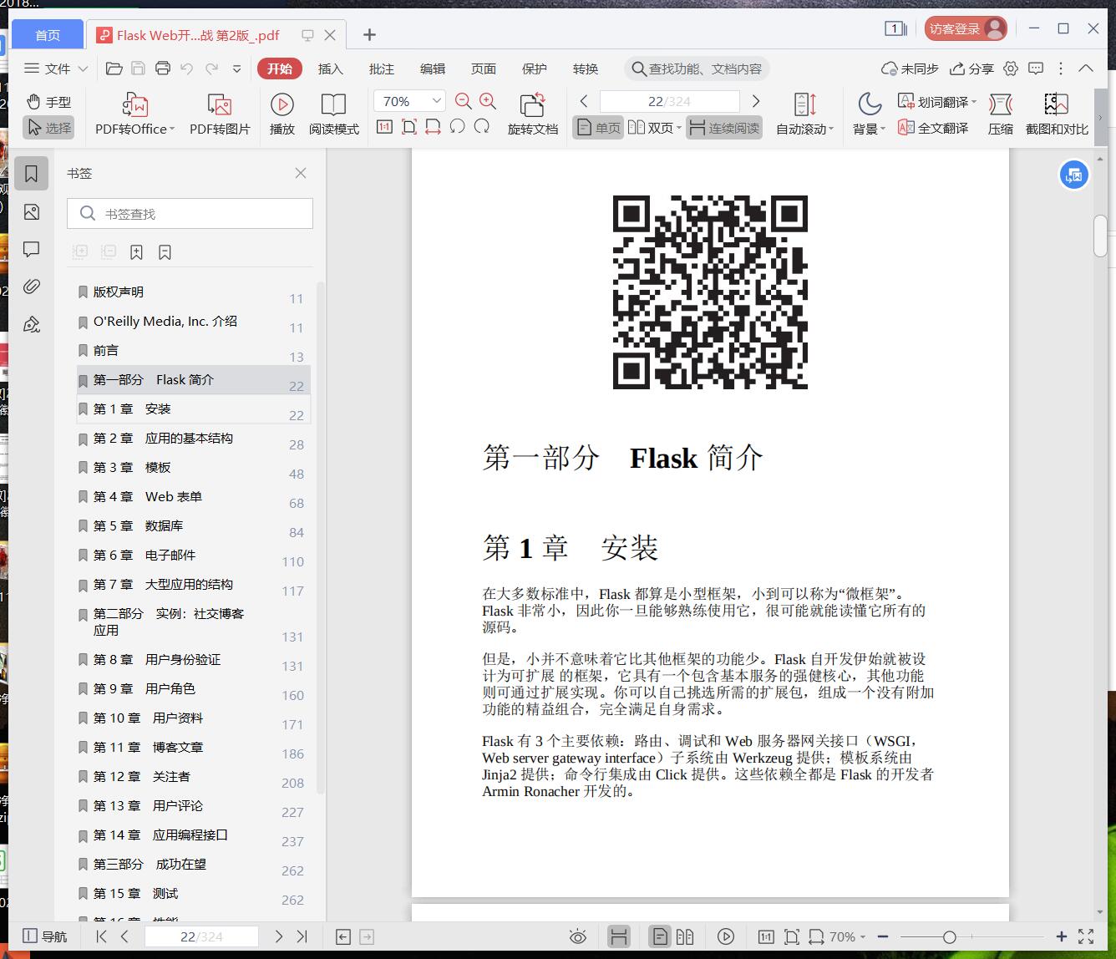Screen dimensions: 1116x959
Task: Enter reading mode
Action: pyautogui.click(x=334, y=114)
